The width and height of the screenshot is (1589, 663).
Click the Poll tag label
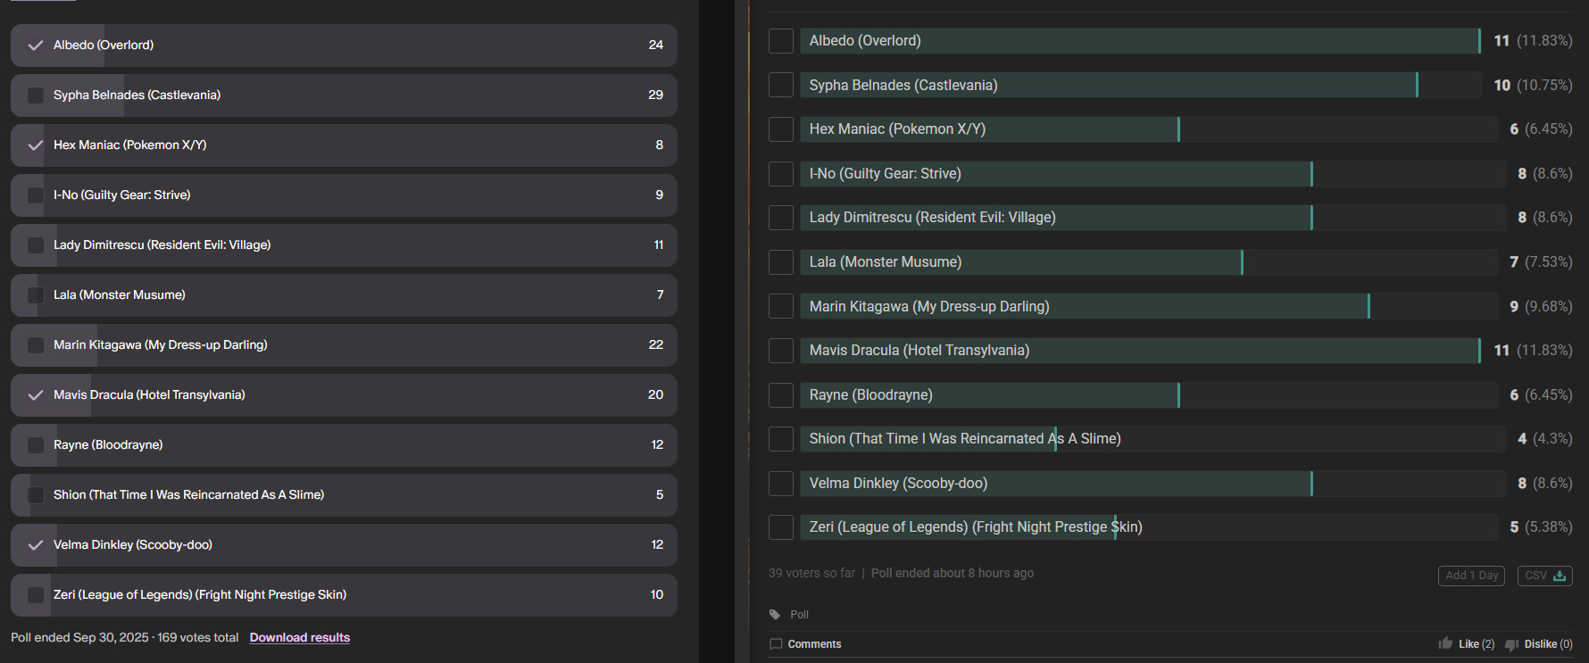pos(800,615)
